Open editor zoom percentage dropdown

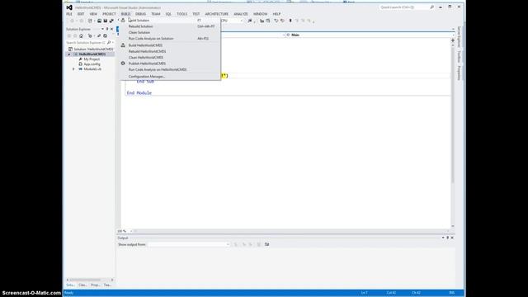131,231
